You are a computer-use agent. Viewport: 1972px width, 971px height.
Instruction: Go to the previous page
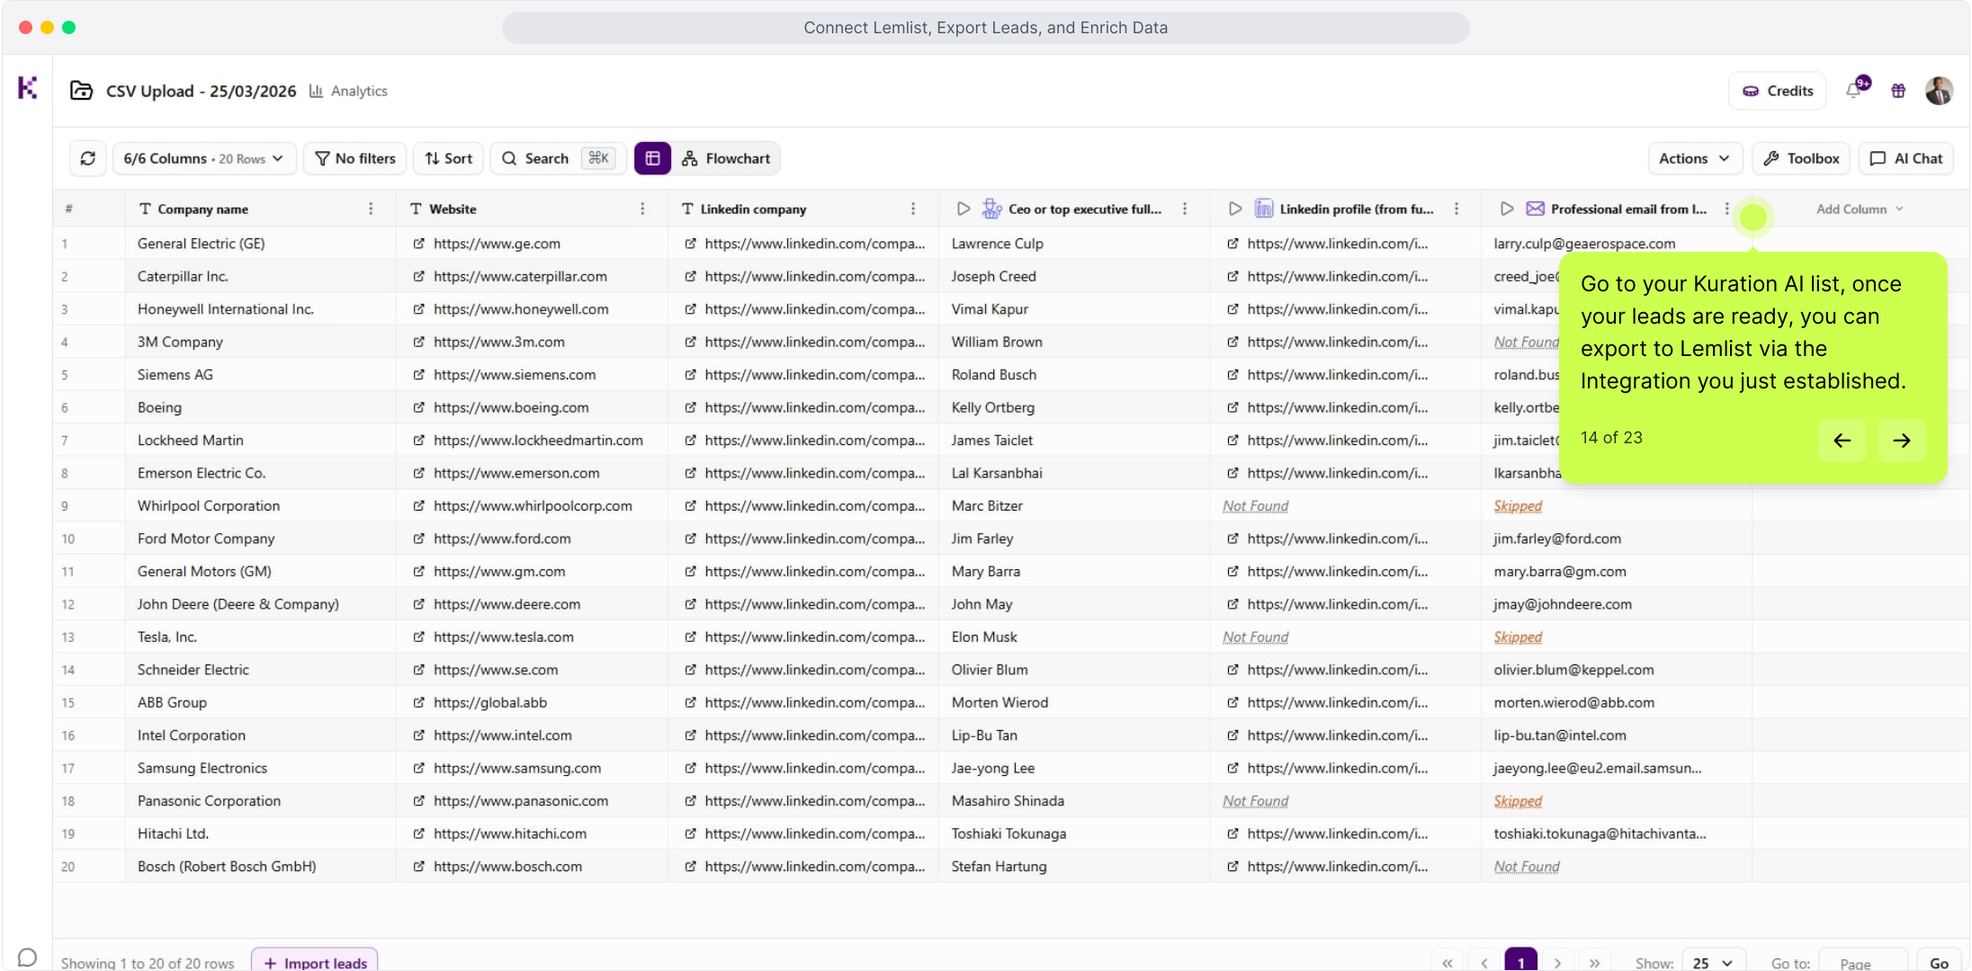[x=1484, y=962]
